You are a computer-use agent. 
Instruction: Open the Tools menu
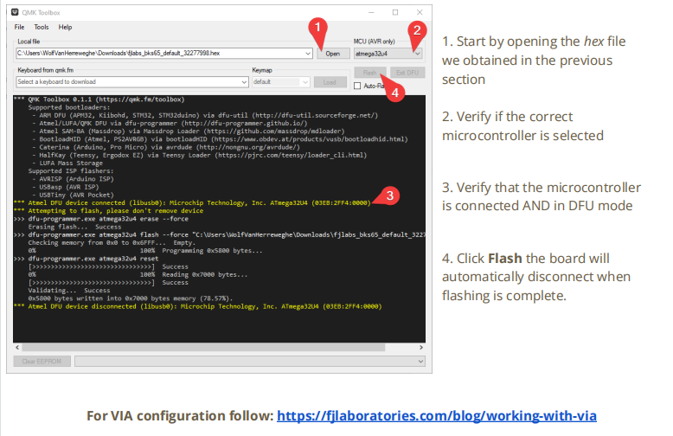(x=42, y=27)
